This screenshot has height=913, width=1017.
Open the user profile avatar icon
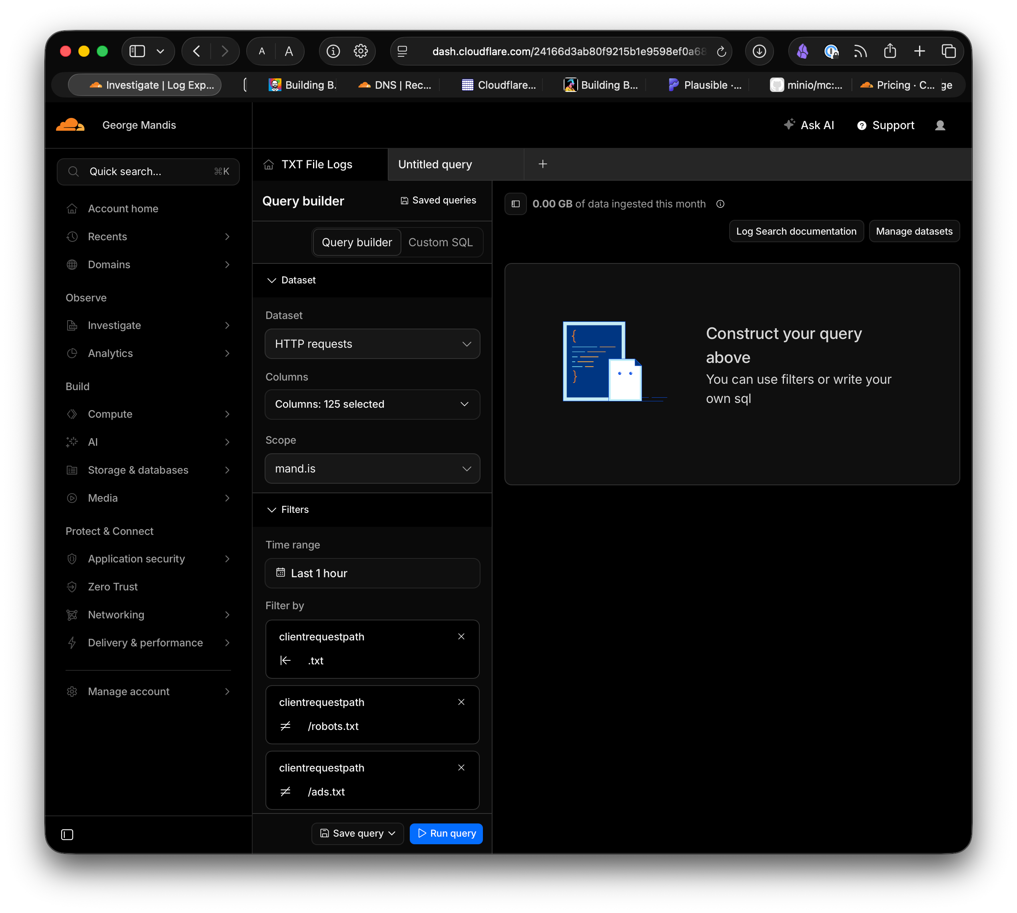pos(940,126)
